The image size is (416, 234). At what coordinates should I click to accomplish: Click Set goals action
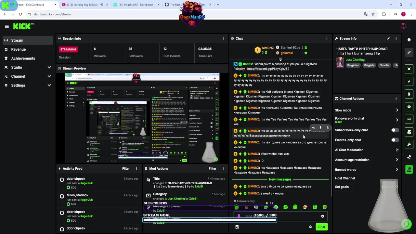point(342,187)
